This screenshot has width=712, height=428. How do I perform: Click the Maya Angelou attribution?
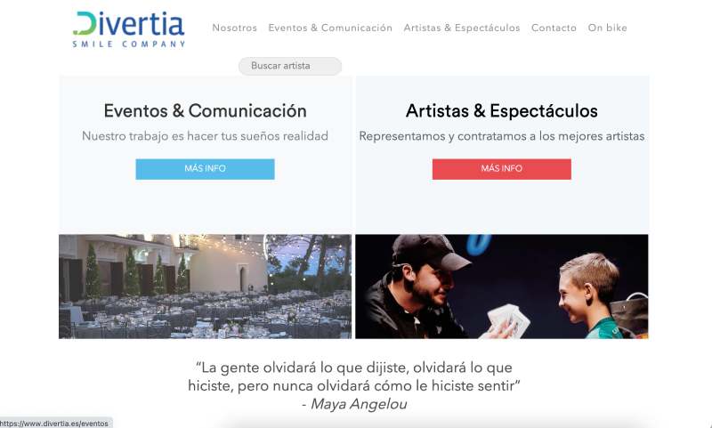tap(354, 404)
